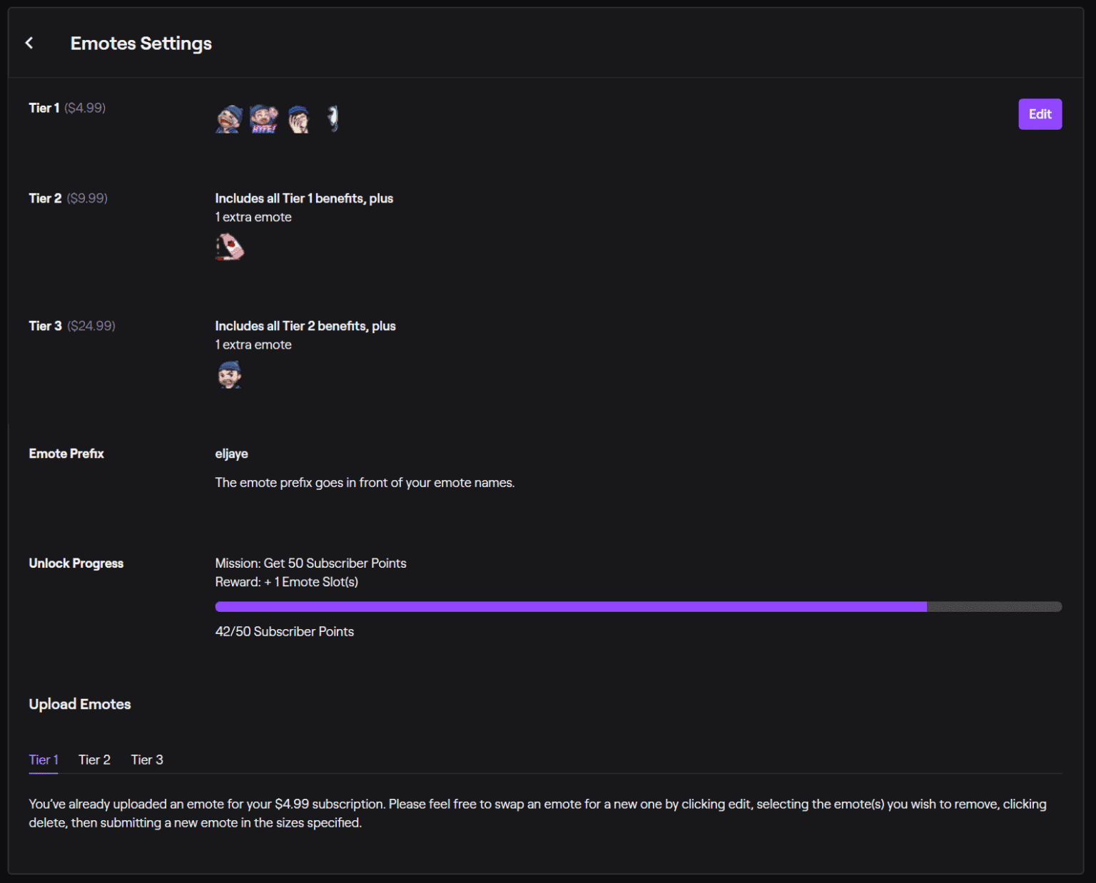Click 'Includes all Tier 1 benefits, plus' text

(304, 198)
